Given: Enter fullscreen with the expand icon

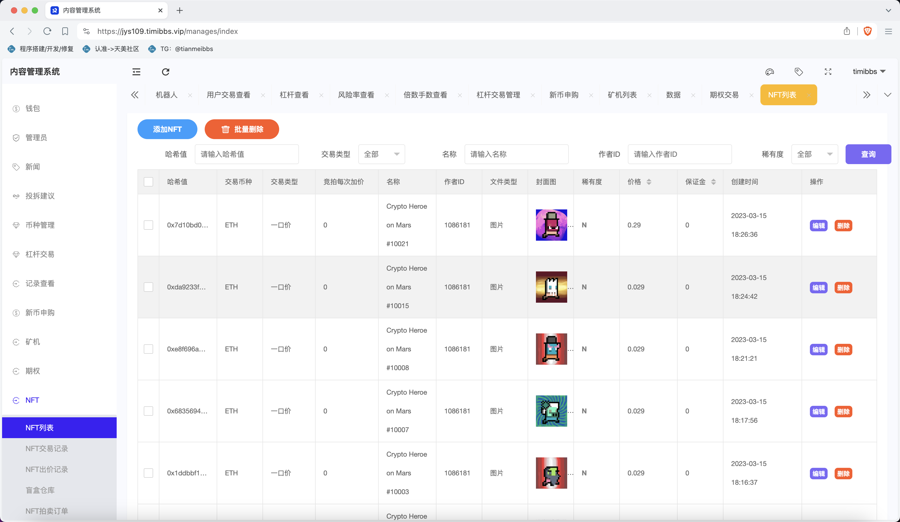Looking at the screenshot, I should tap(828, 72).
